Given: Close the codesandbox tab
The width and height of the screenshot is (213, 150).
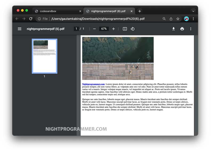Looking at the screenshot, I should tap(80, 11).
